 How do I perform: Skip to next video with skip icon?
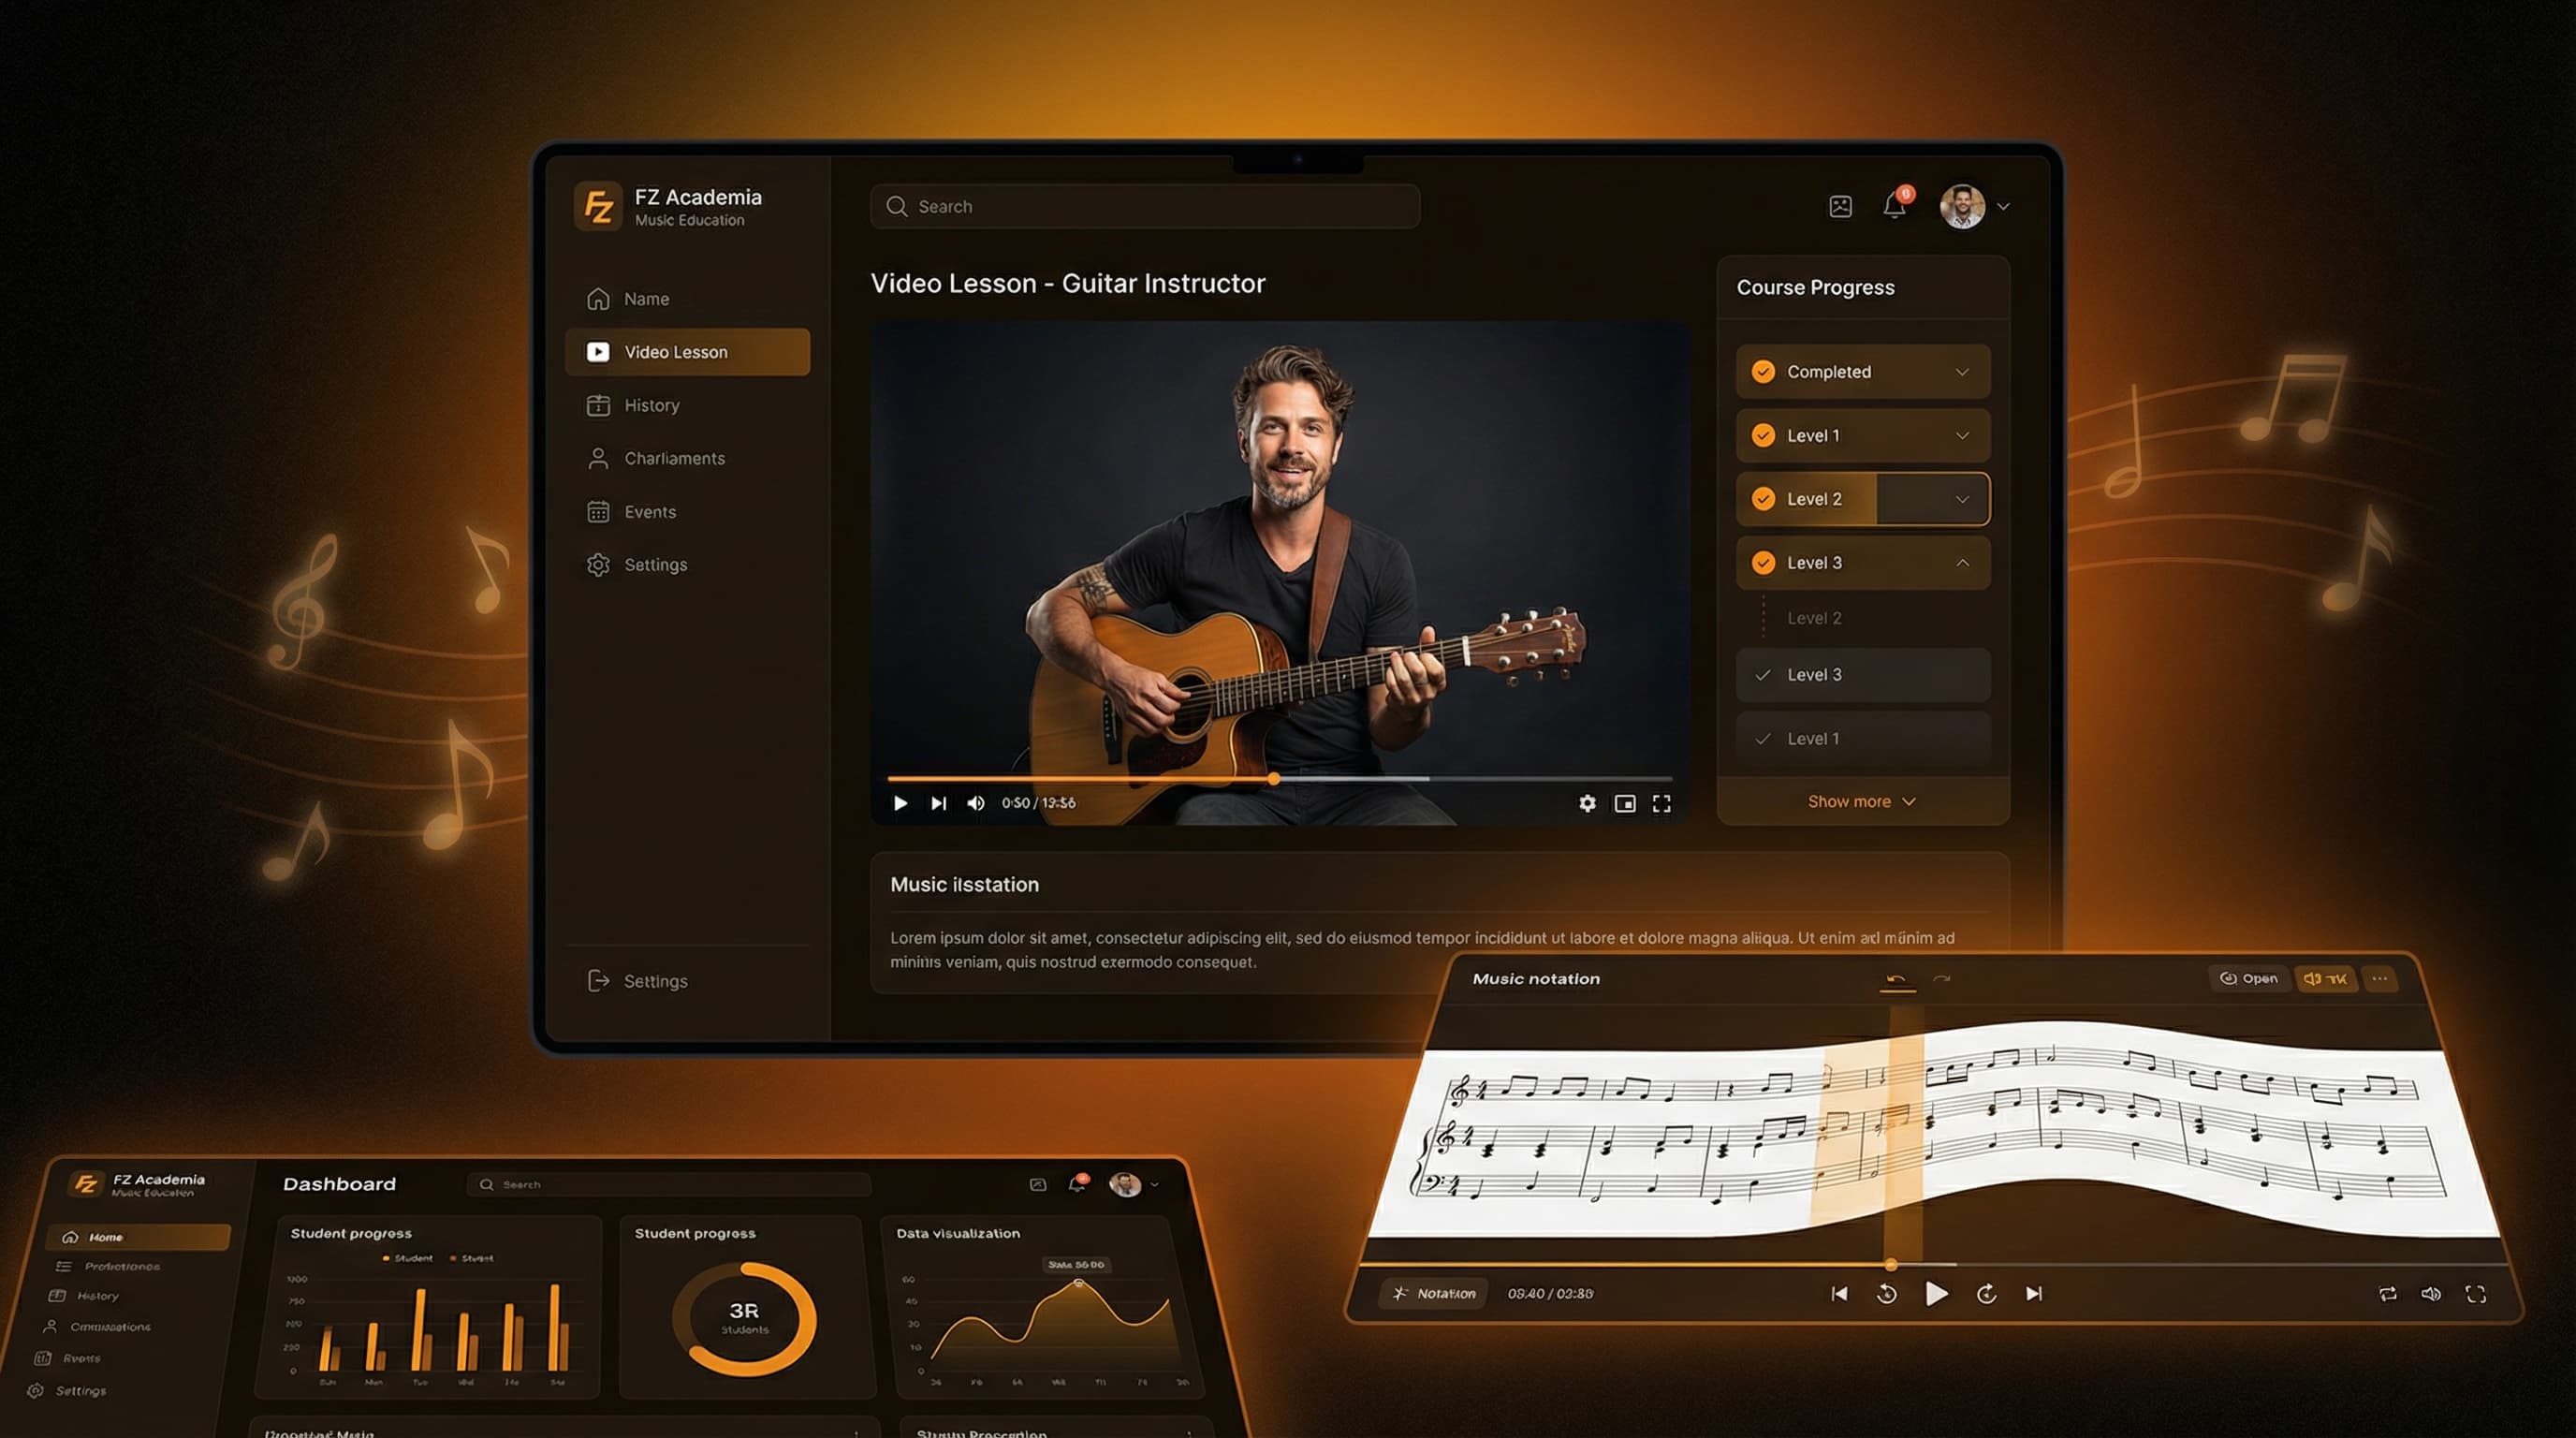pos(938,803)
